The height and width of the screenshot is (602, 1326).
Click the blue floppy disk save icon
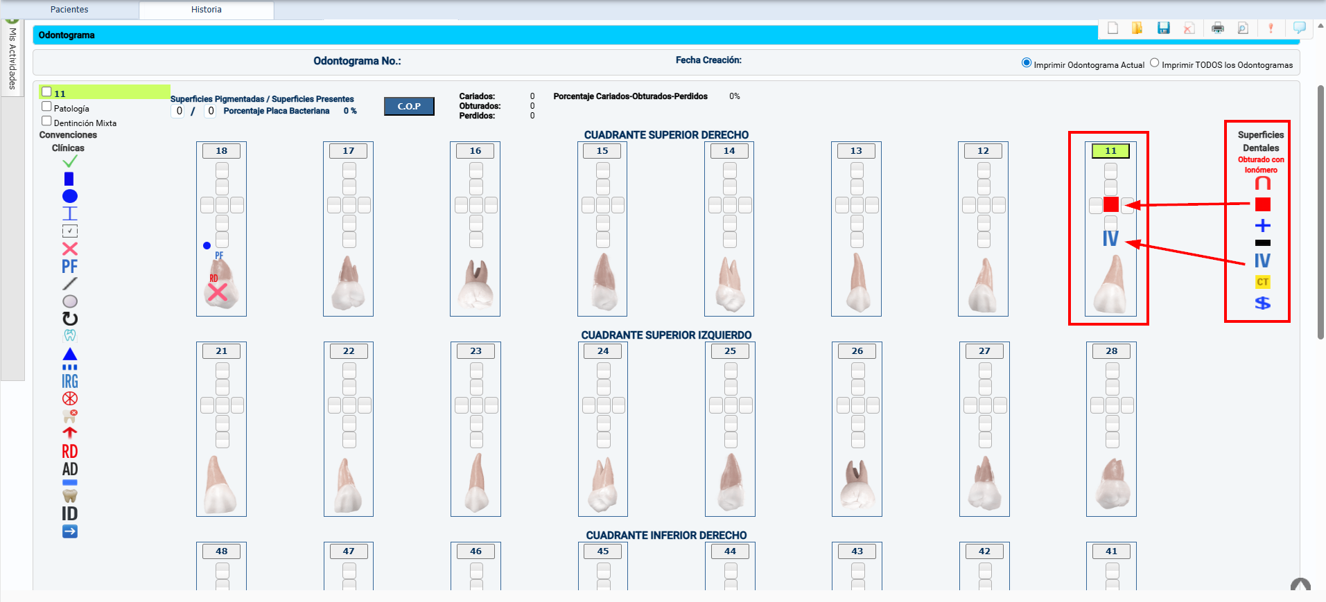(1163, 28)
